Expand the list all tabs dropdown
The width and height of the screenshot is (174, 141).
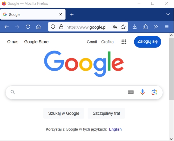point(168,14)
